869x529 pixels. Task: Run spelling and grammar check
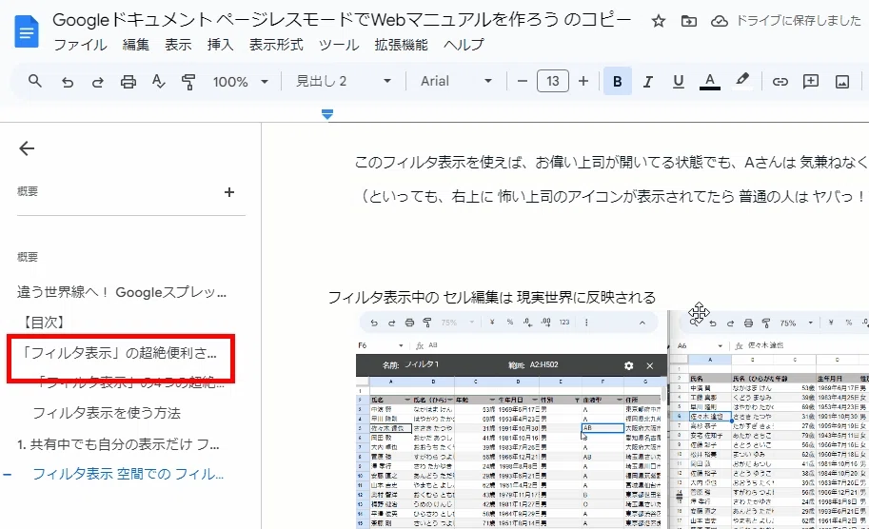click(159, 82)
